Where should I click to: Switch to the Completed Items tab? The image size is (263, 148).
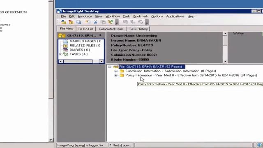[x=111, y=29]
